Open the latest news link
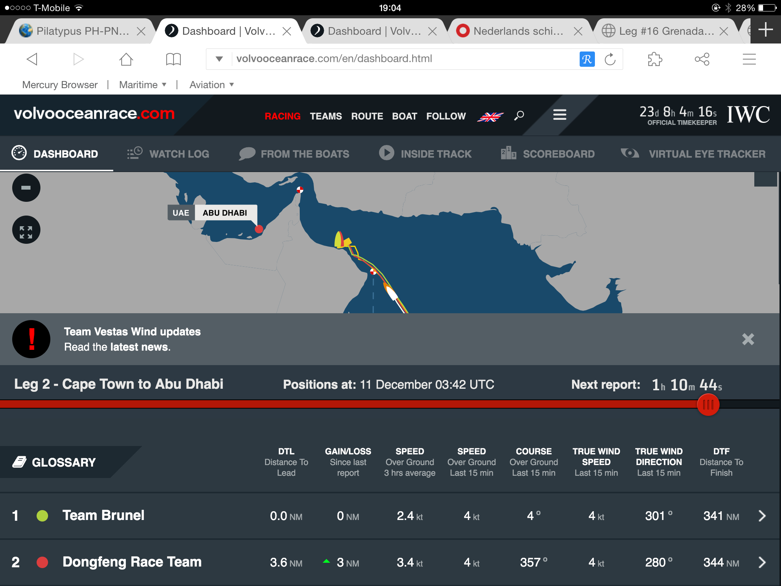 tap(139, 347)
